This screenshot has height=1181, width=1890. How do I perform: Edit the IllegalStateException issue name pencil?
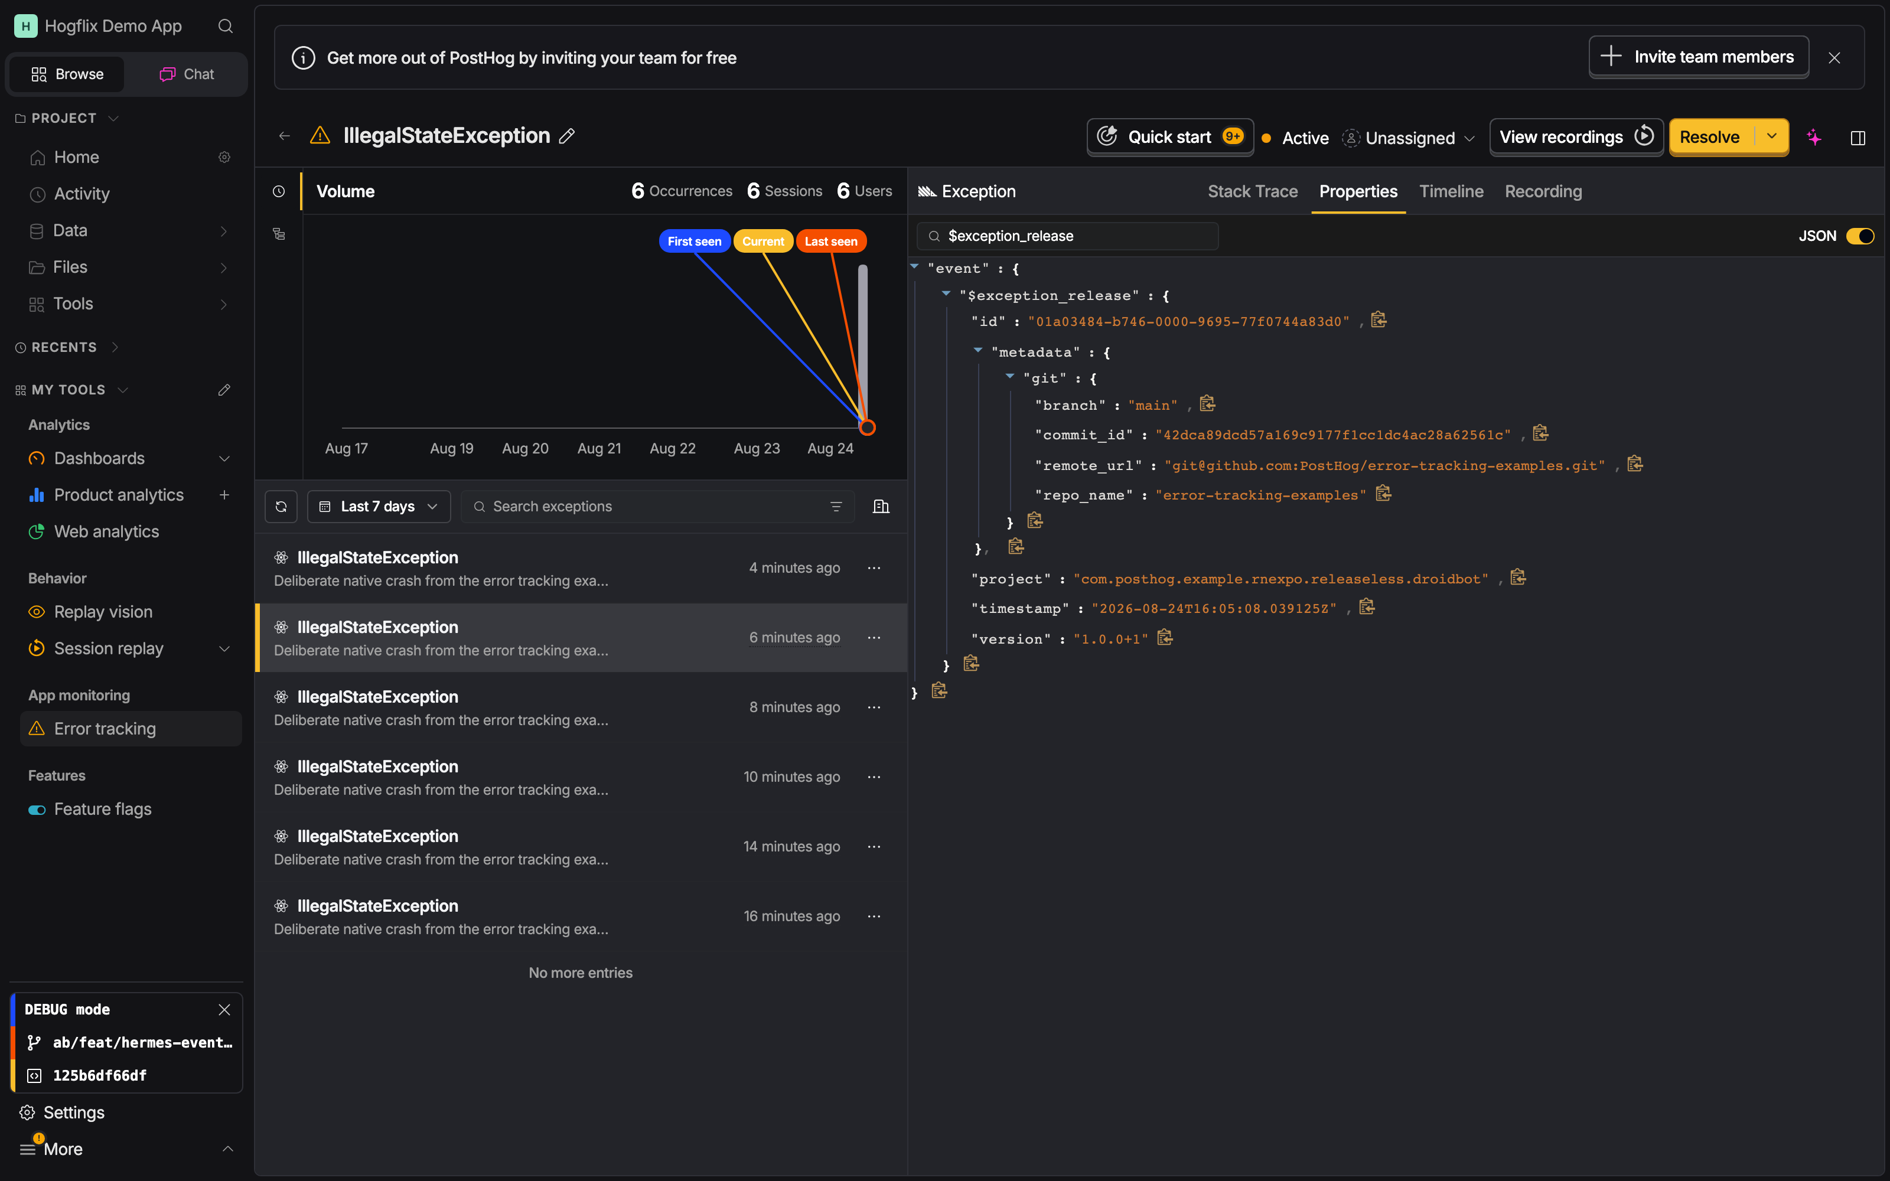coord(567,136)
